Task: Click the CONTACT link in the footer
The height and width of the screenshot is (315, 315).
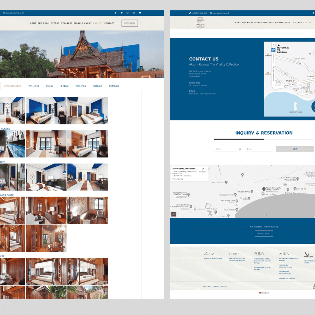Action: click(224, 286)
